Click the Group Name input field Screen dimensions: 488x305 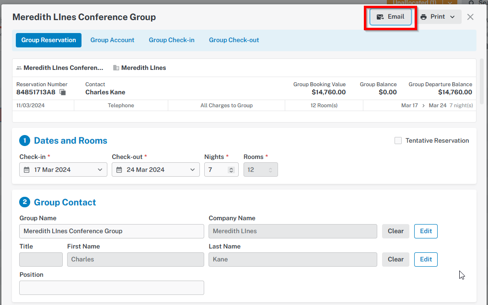[112, 231]
